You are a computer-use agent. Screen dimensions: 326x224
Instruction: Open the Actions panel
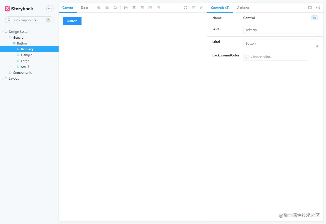(243, 8)
